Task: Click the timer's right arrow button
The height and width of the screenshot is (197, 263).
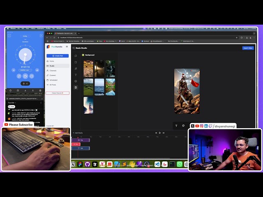Action: pos(37,70)
